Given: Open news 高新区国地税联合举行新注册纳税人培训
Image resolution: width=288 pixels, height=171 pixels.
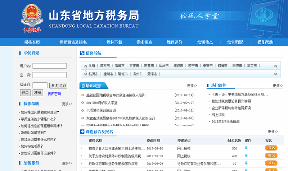Looking at the screenshot, I should point(116,95).
